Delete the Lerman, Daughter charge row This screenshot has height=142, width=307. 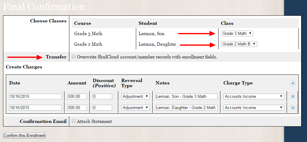click(293, 107)
